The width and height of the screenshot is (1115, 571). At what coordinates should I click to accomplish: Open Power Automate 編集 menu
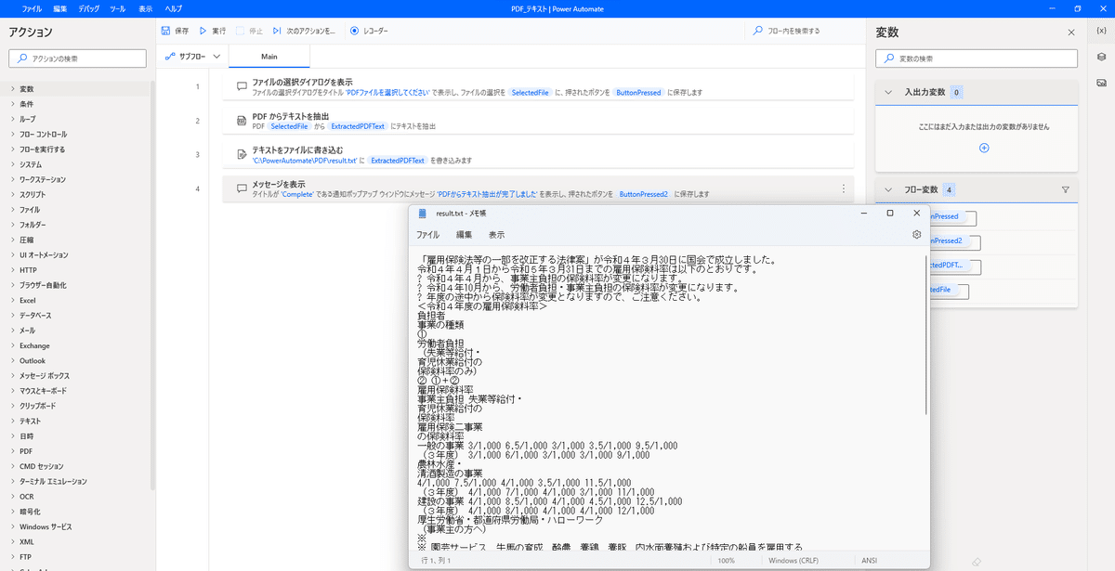click(60, 8)
